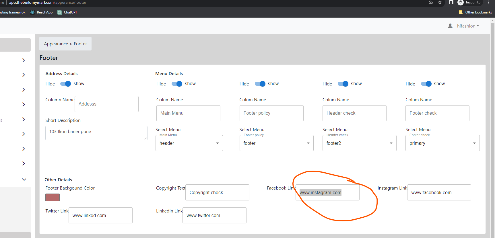The width and height of the screenshot is (495, 238).
Task: Click the Footer policy column name field
Action: point(271,113)
